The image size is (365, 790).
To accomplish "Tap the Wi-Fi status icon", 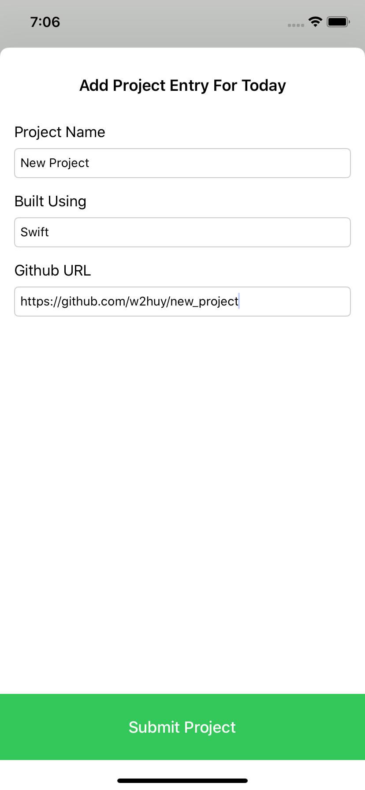I will point(315,22).
